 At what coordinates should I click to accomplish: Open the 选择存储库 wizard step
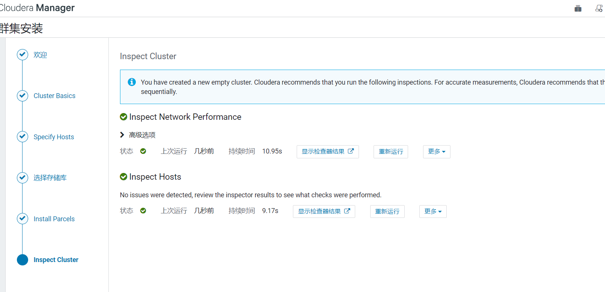[50, 178]
